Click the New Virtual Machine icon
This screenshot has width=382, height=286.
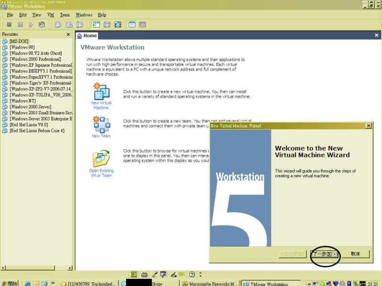tap(101, 91)
